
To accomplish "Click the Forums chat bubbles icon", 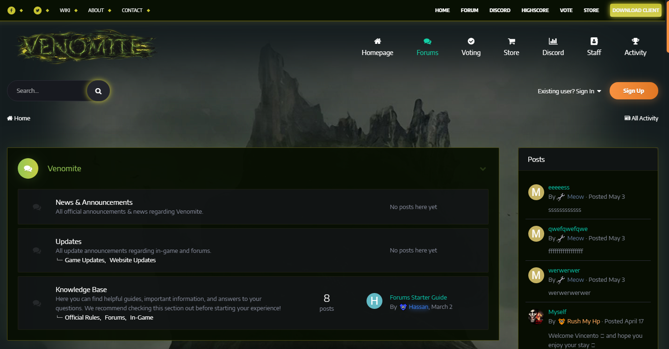I will pos(427,41).
